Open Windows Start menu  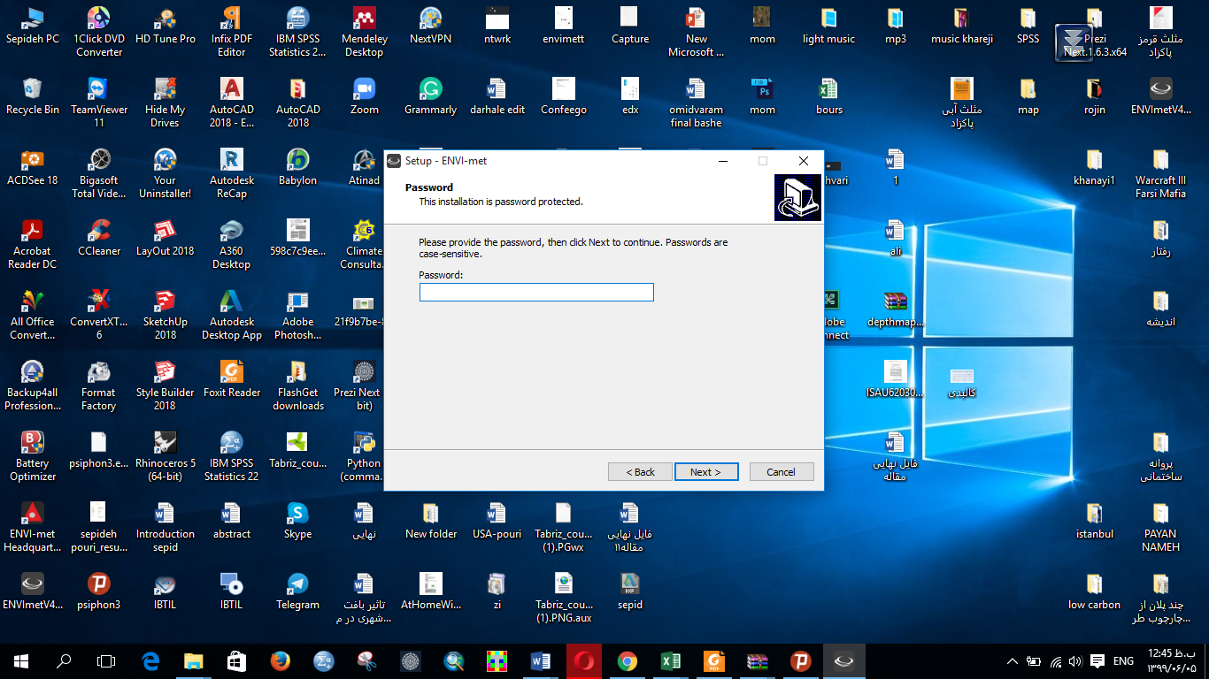click(x=21, y=660)
